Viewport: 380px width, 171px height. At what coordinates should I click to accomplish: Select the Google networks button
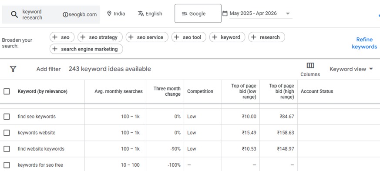198,13
